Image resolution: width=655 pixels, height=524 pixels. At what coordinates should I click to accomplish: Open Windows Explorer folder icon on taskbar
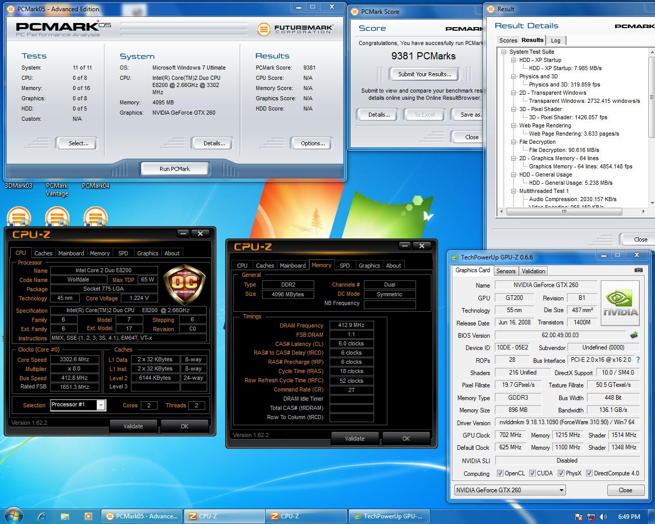tap(65, 516)
